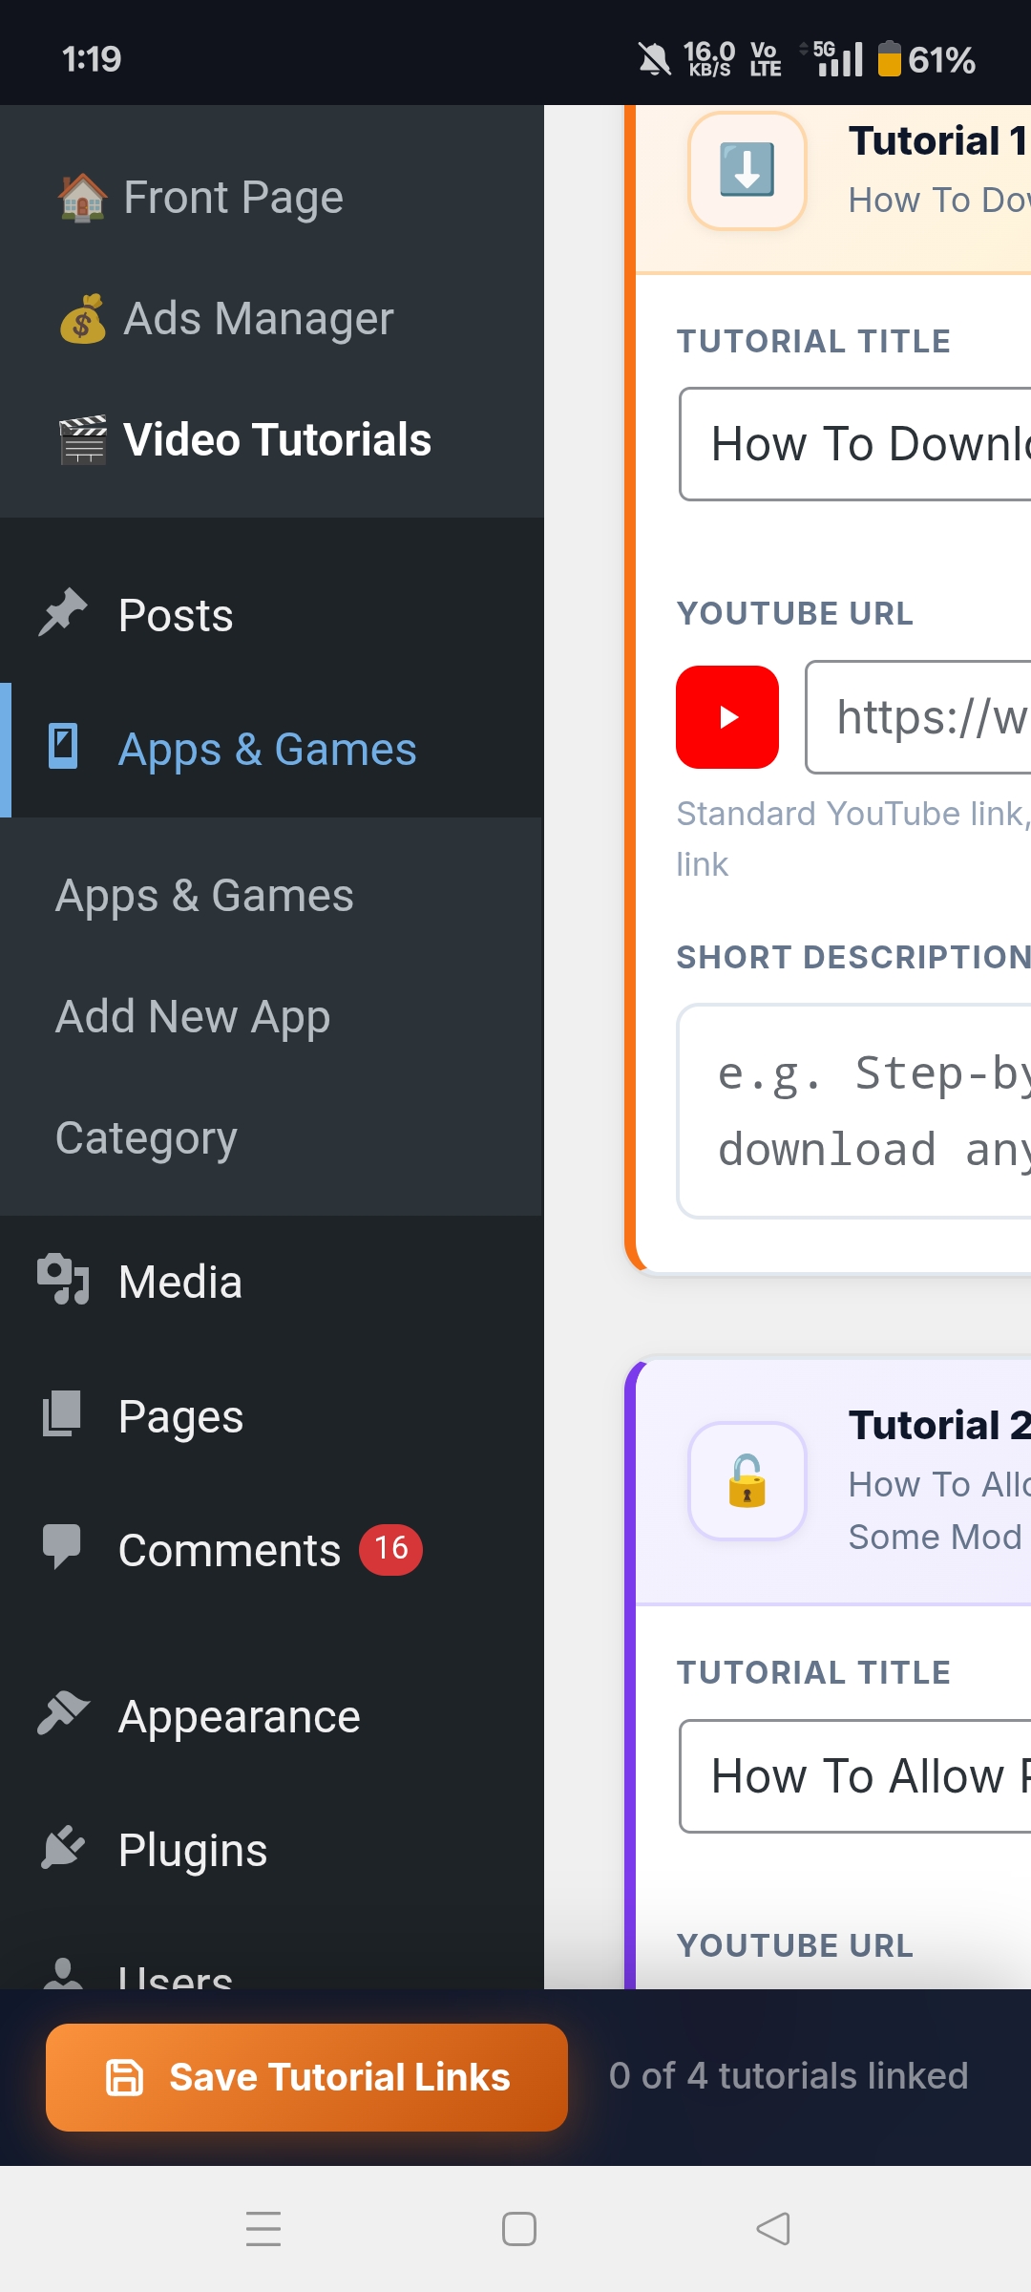Click the Front Page house icon
Screen dimensions: 1031x2292
pos(83,198)
